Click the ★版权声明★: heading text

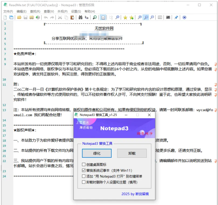pyautogui.click(x=25, y=130)
